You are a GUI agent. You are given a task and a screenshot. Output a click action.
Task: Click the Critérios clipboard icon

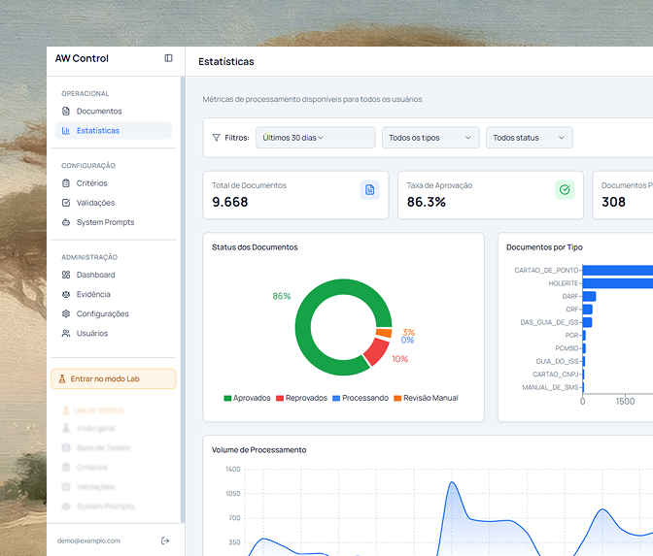point(66,183)
